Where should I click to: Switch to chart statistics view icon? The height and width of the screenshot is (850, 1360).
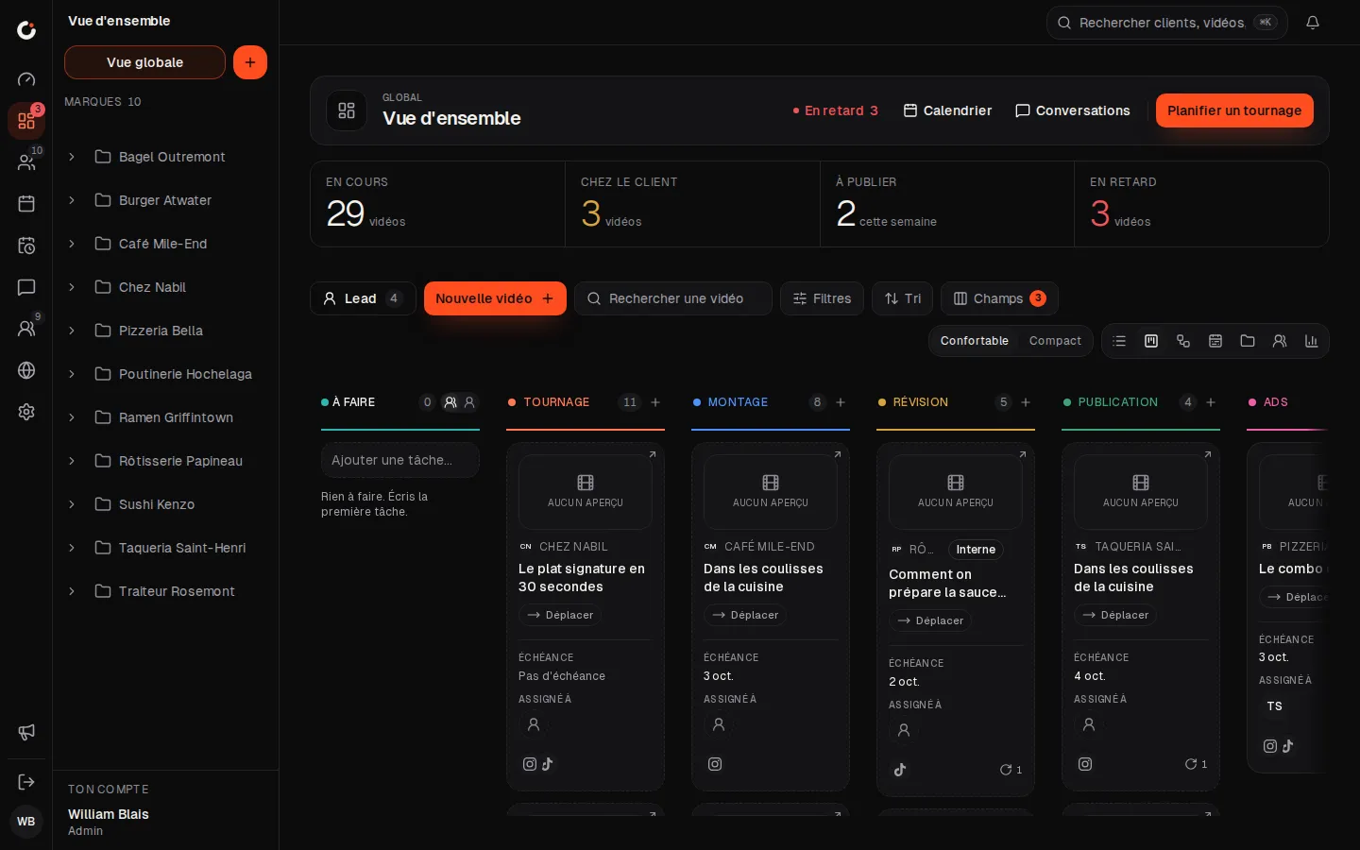[x=1312, y=341]
